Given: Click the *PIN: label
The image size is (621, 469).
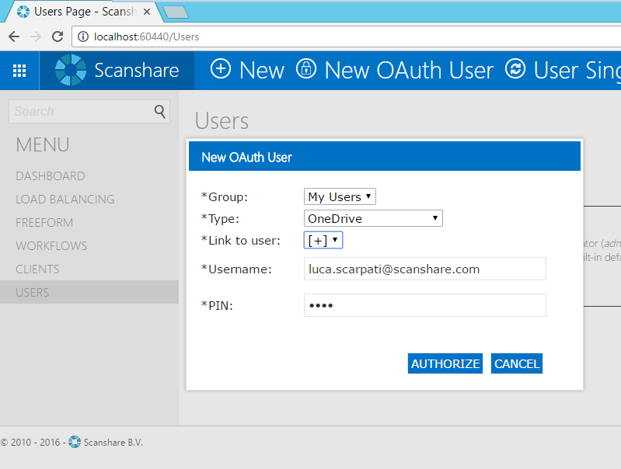Looking at the screenshot, I should pos(217,305).
